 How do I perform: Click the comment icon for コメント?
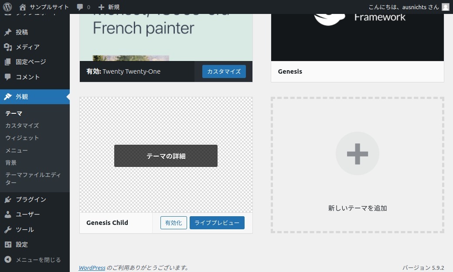click(x=8, y=77)
